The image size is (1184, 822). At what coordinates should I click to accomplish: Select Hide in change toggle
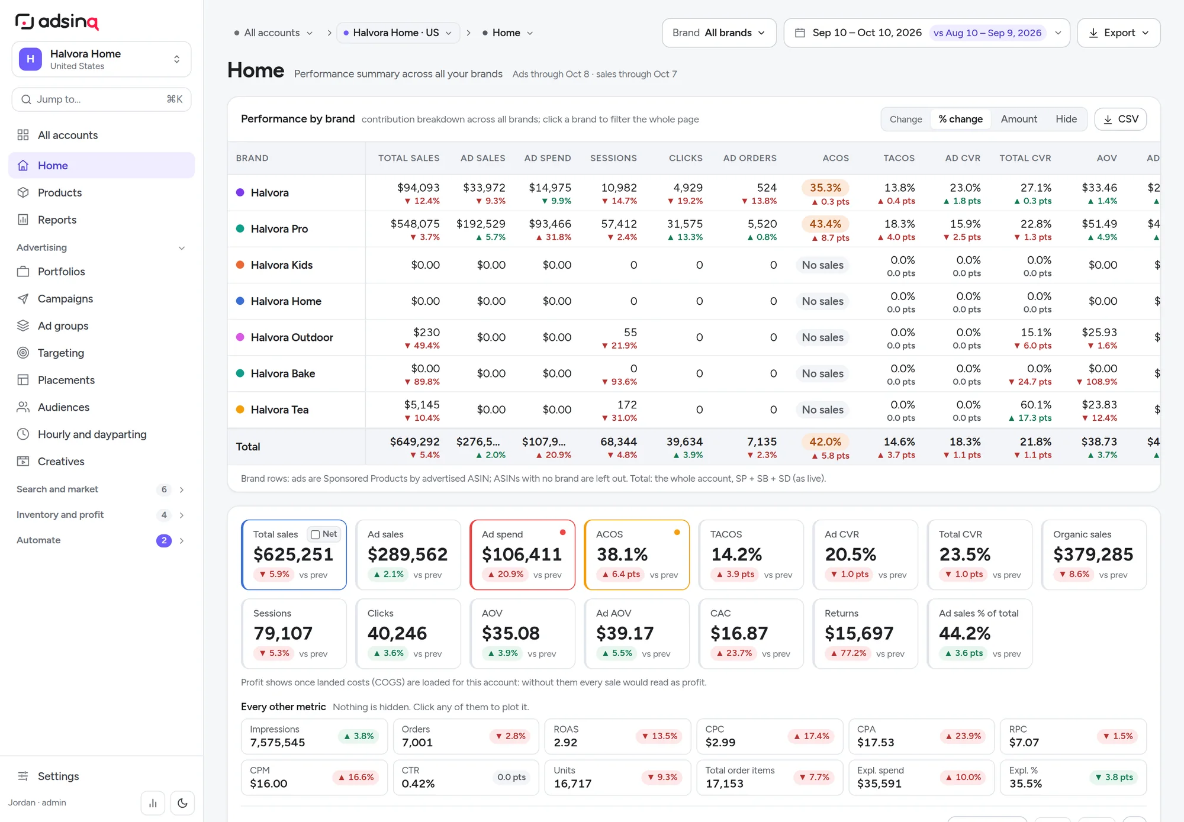coord(1066,119)
